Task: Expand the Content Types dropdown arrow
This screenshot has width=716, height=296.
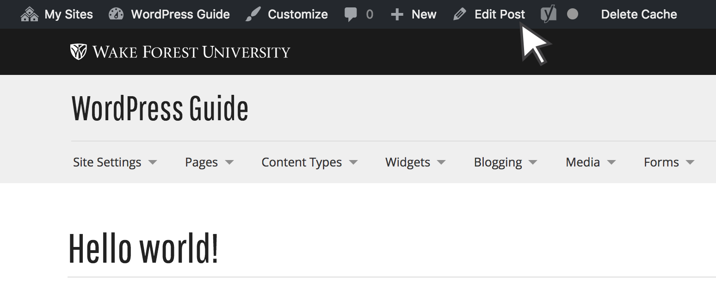Action: pos(353,163)
